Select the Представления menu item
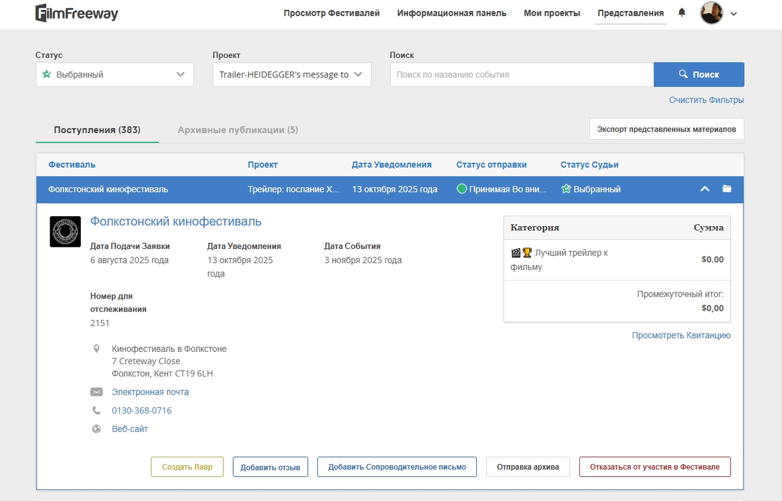Viewport: 782px width, 501px height. coord(631,13)
